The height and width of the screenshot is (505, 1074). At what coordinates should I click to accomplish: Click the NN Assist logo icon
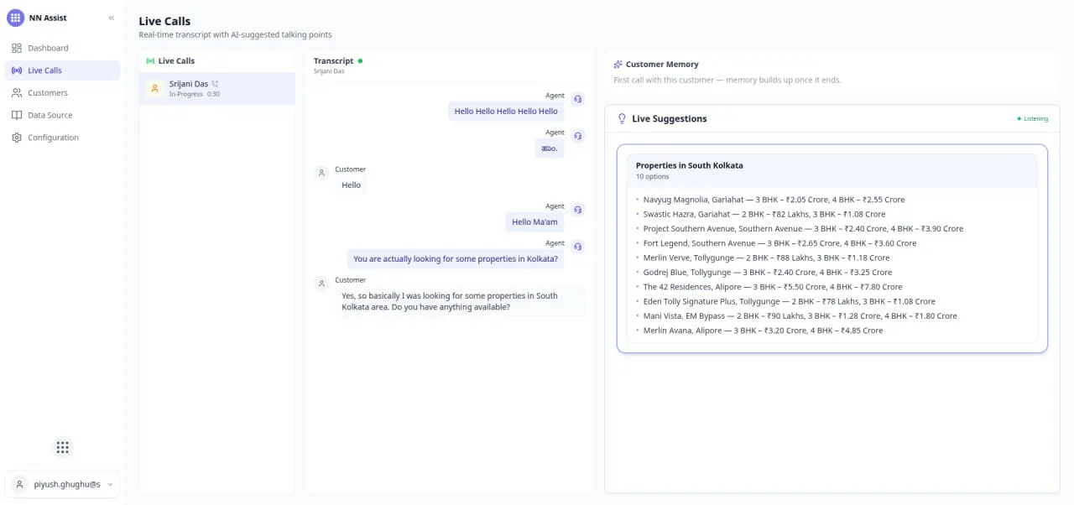(15, 18)
